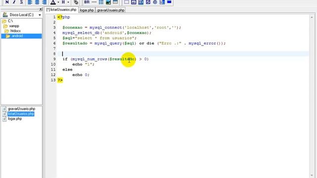Switch to the gravarUsuario.php tab

110,10
